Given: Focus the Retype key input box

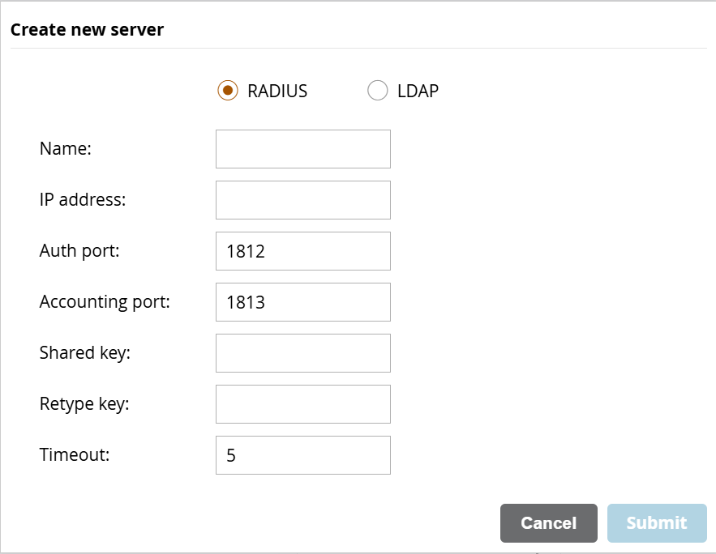Looking at the screenshot, I should (x=303, y=404).
